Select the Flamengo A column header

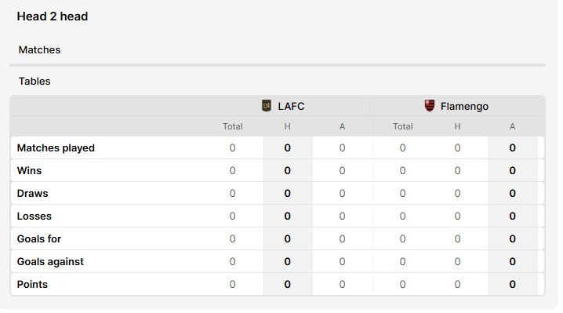coord(512,126)
